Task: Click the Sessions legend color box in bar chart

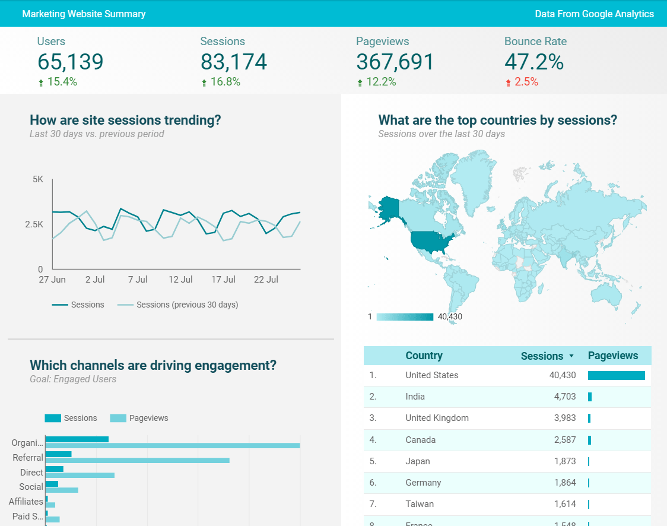Action: coord(53,418)
